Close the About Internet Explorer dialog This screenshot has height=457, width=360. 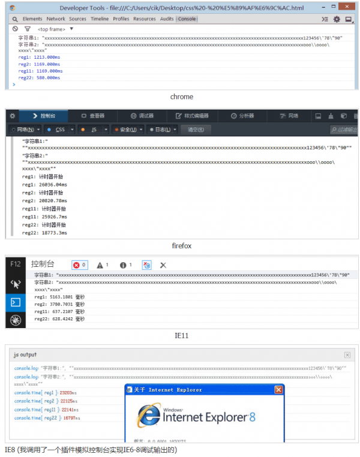click(x=278, y=390)
